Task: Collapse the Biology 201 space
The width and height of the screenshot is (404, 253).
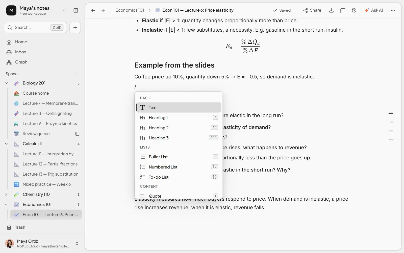Action: [6, 83]
